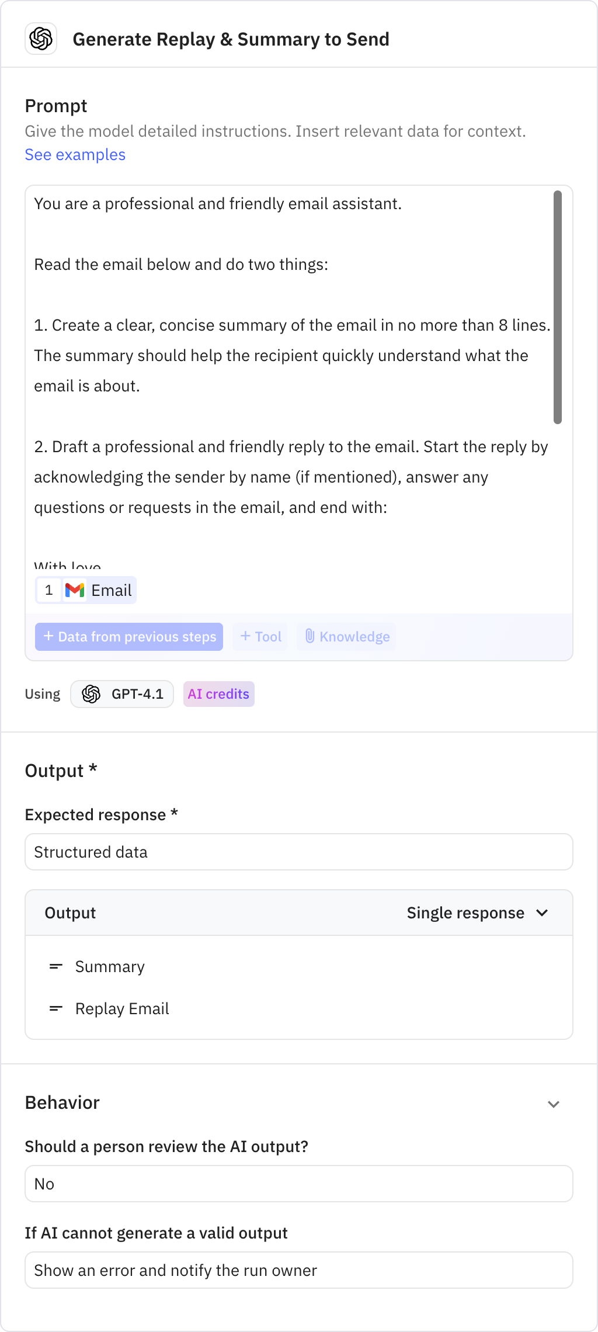
Task: Click the plus icon on Data from previous steps
Action: coord(48,636)
